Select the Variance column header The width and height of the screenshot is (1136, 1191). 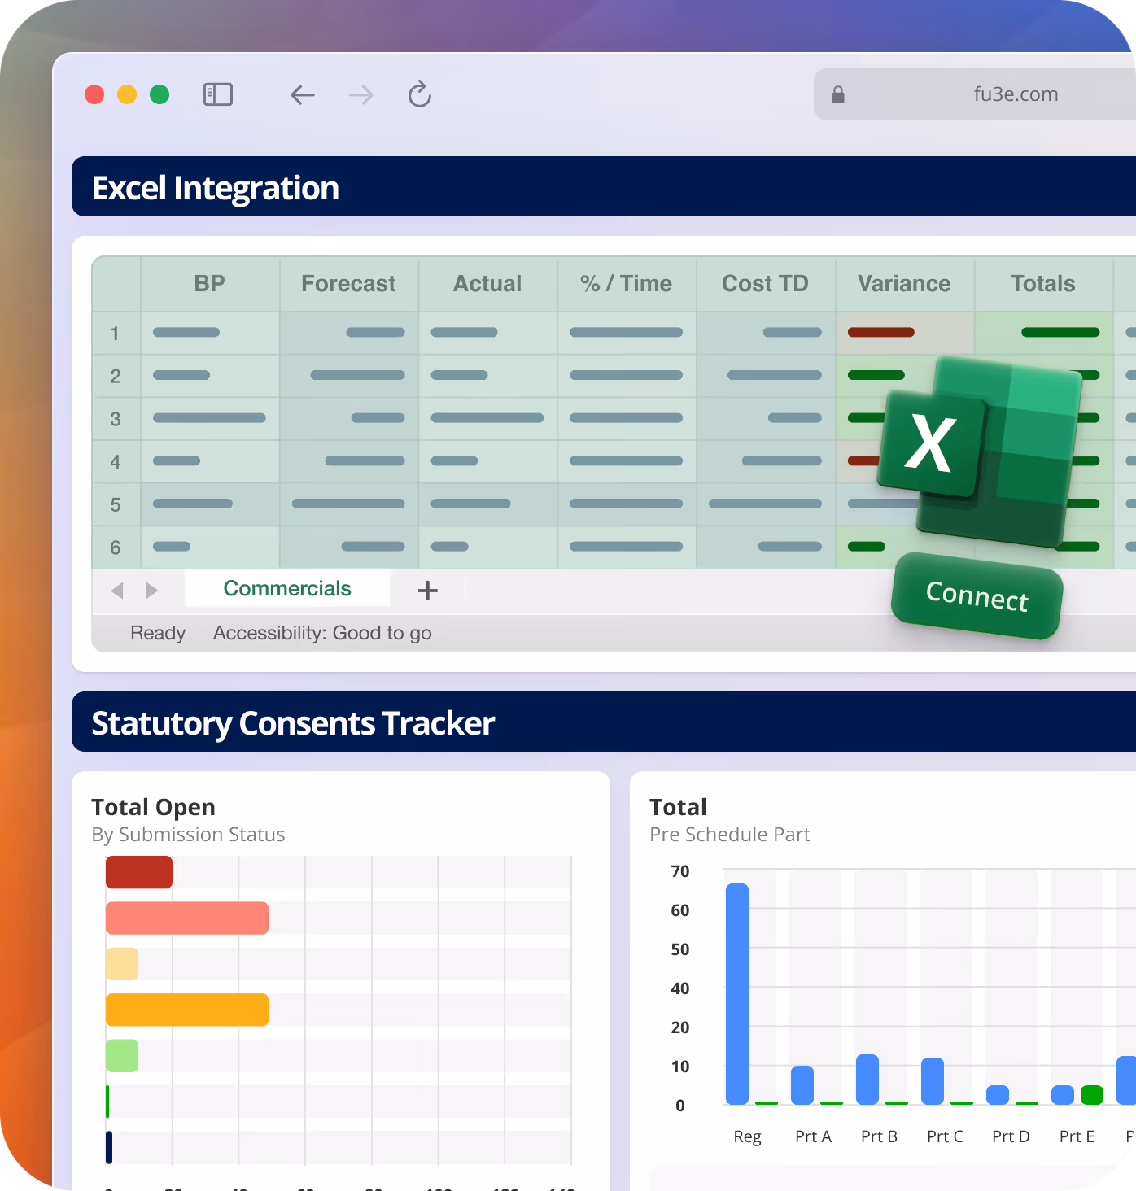click(x=904, y=284)
